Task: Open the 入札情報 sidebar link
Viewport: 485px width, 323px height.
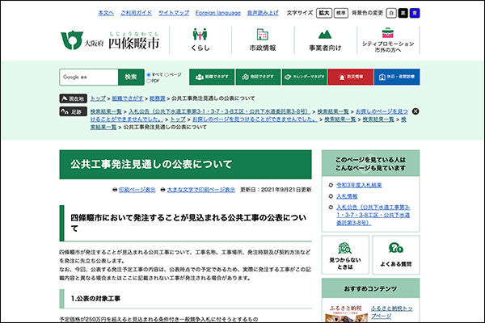Action: tap(347, 196)
